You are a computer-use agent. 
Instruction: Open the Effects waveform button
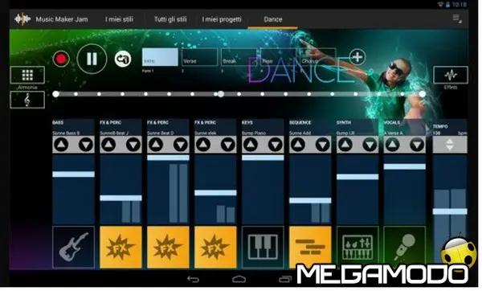click(451, 75)
